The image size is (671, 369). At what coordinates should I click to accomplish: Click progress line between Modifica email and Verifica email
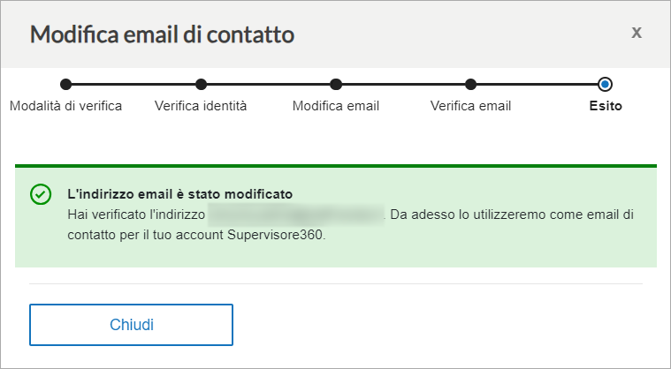(403, 85)
